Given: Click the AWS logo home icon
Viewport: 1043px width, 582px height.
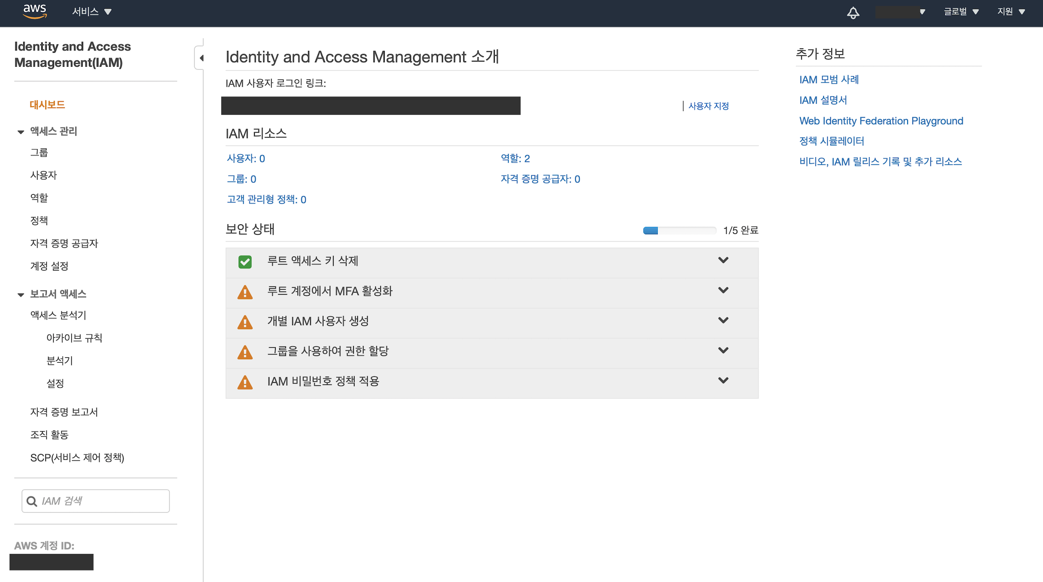Looking at the screenshot, I should pos(35,11).
